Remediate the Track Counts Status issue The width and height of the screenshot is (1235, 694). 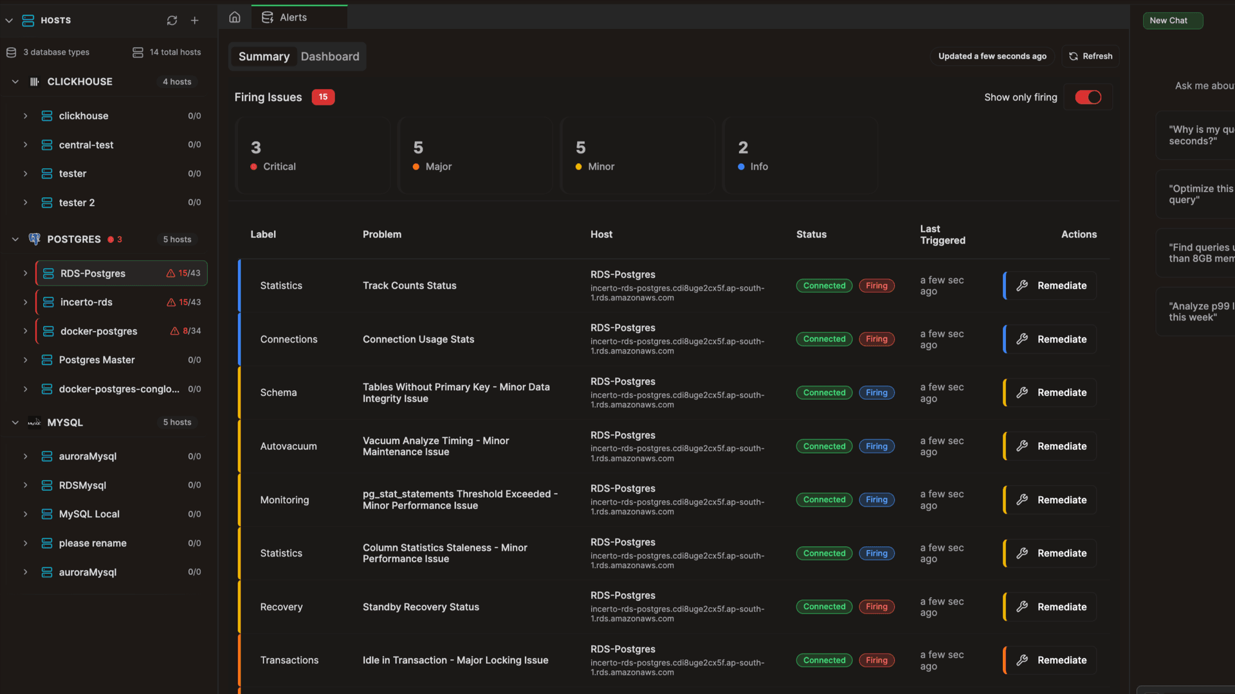coord(1050,285)
